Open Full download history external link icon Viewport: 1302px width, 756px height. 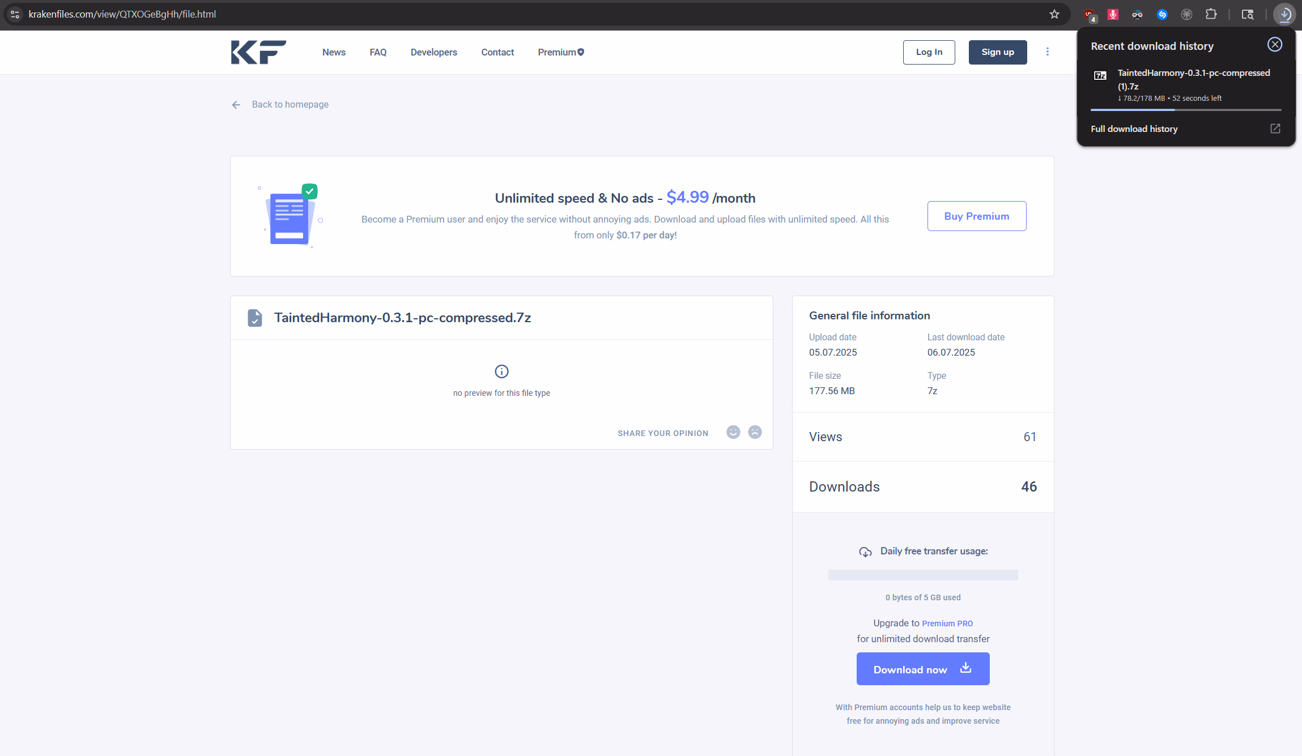click(1275, 129)
